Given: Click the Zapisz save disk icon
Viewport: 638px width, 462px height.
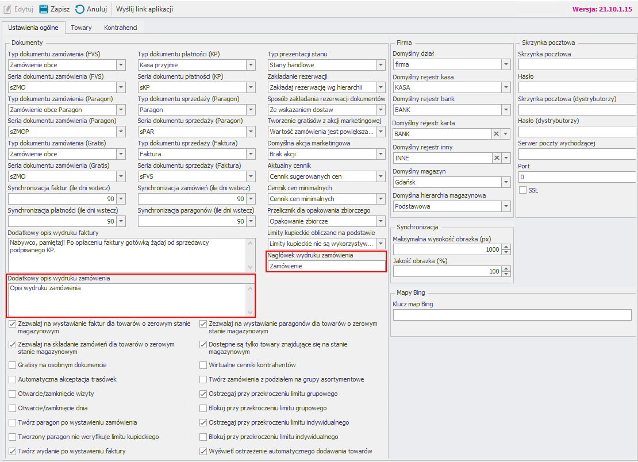Looking at the screenshot, I should [44, 9].
